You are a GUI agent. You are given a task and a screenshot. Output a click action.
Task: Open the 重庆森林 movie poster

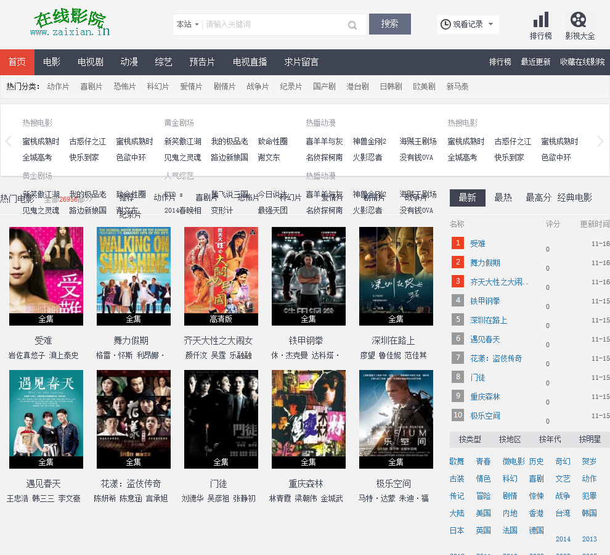tap(309, 419)
